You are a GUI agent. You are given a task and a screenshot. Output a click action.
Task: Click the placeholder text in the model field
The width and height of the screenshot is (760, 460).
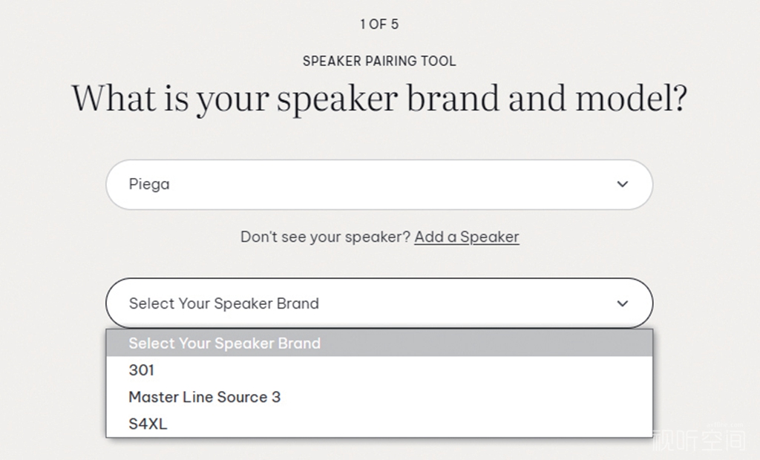coord(223,303)
